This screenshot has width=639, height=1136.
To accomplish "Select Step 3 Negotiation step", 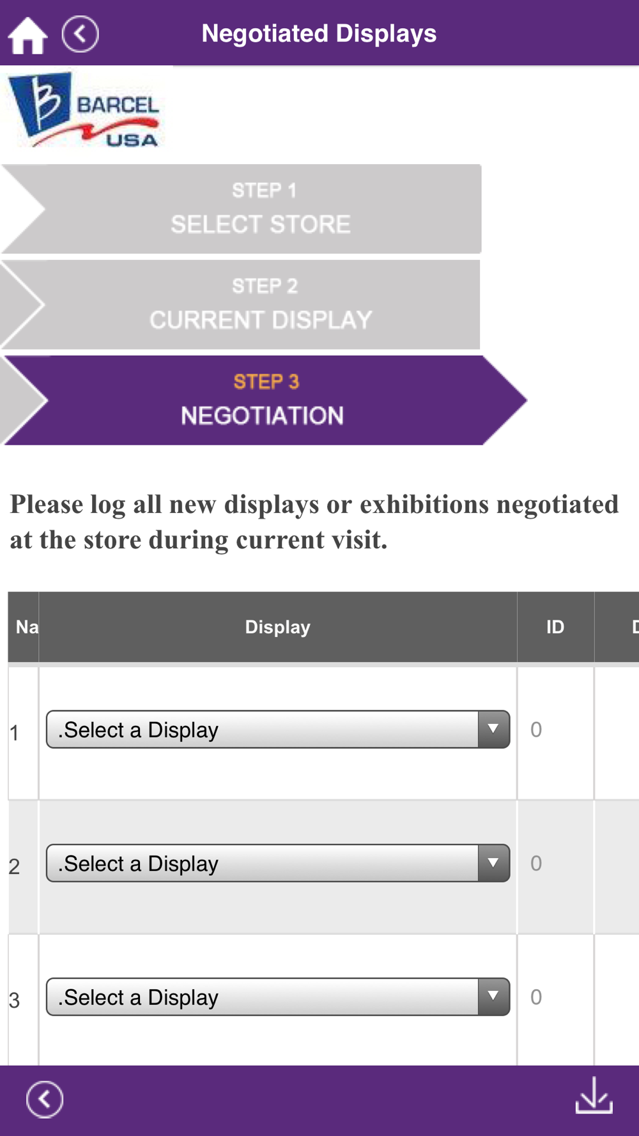I will click(264, 401).
